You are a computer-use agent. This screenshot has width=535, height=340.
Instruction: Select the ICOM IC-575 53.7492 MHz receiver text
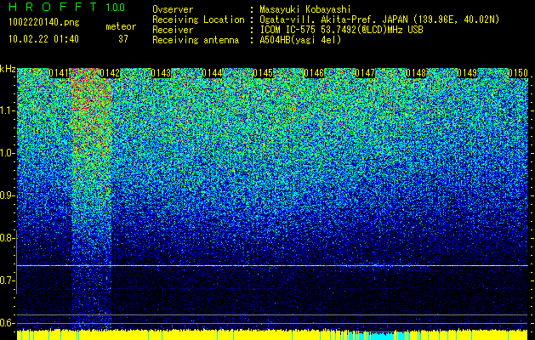pyautogui.click(x=341, y=30)
